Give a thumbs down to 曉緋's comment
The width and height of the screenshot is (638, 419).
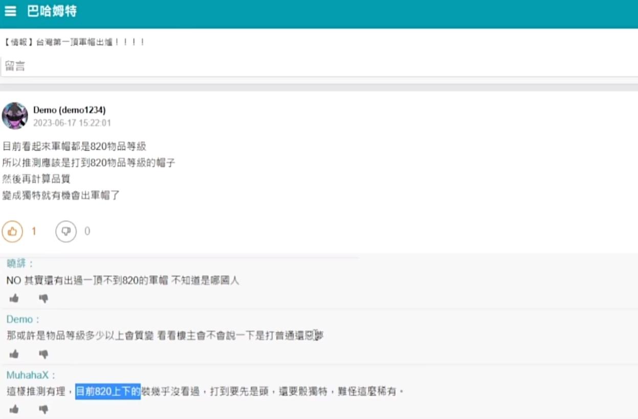point(43,298)
